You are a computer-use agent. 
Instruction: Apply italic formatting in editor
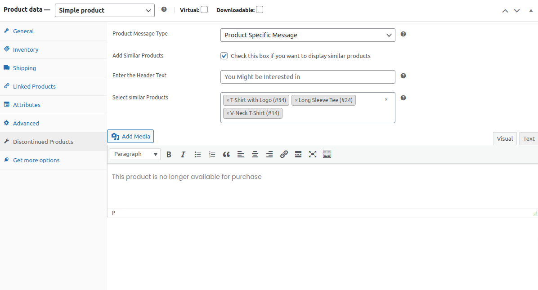tap(183, 154)
